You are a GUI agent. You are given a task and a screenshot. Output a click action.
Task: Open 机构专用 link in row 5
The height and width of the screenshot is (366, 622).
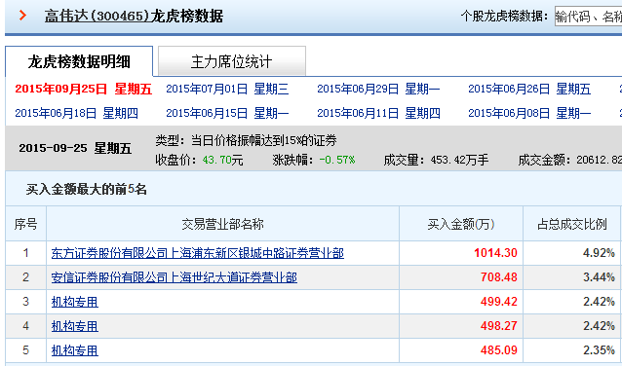point(74,350)
